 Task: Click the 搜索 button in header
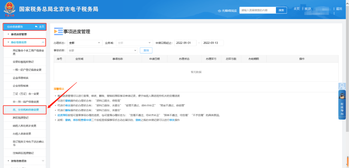coord(281,10)
